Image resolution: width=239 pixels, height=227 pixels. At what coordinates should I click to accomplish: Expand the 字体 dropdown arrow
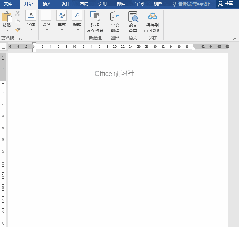(x=31, y=30)
